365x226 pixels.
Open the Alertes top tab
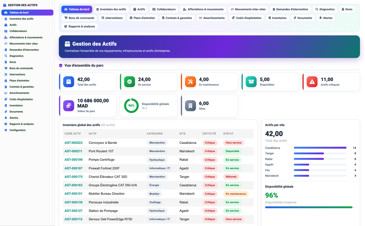tap(326, 18)
